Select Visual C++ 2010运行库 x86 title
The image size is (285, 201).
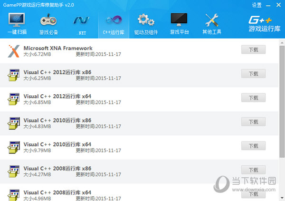(57, 121)
